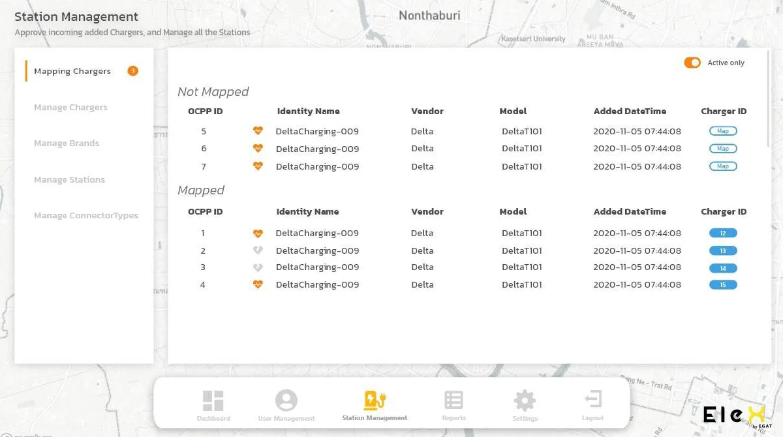The image size is (783, 437).
Task: Open Manage Stations section
Action: coord(69,180)
